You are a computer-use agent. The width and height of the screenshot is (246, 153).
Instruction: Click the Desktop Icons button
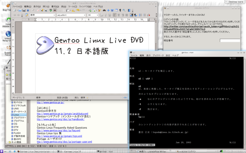click(x=235, y=2)
